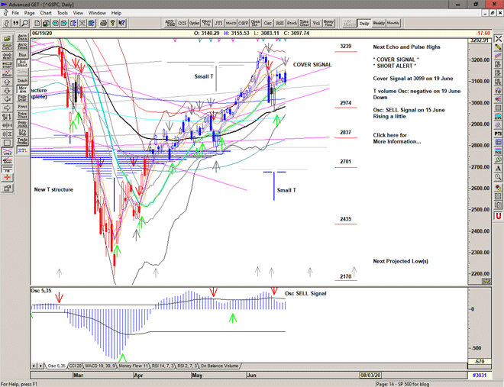This screenshot has width=504, height=387.
Task: Select the Osc 5,35 tab
Action: coord(57,366)
